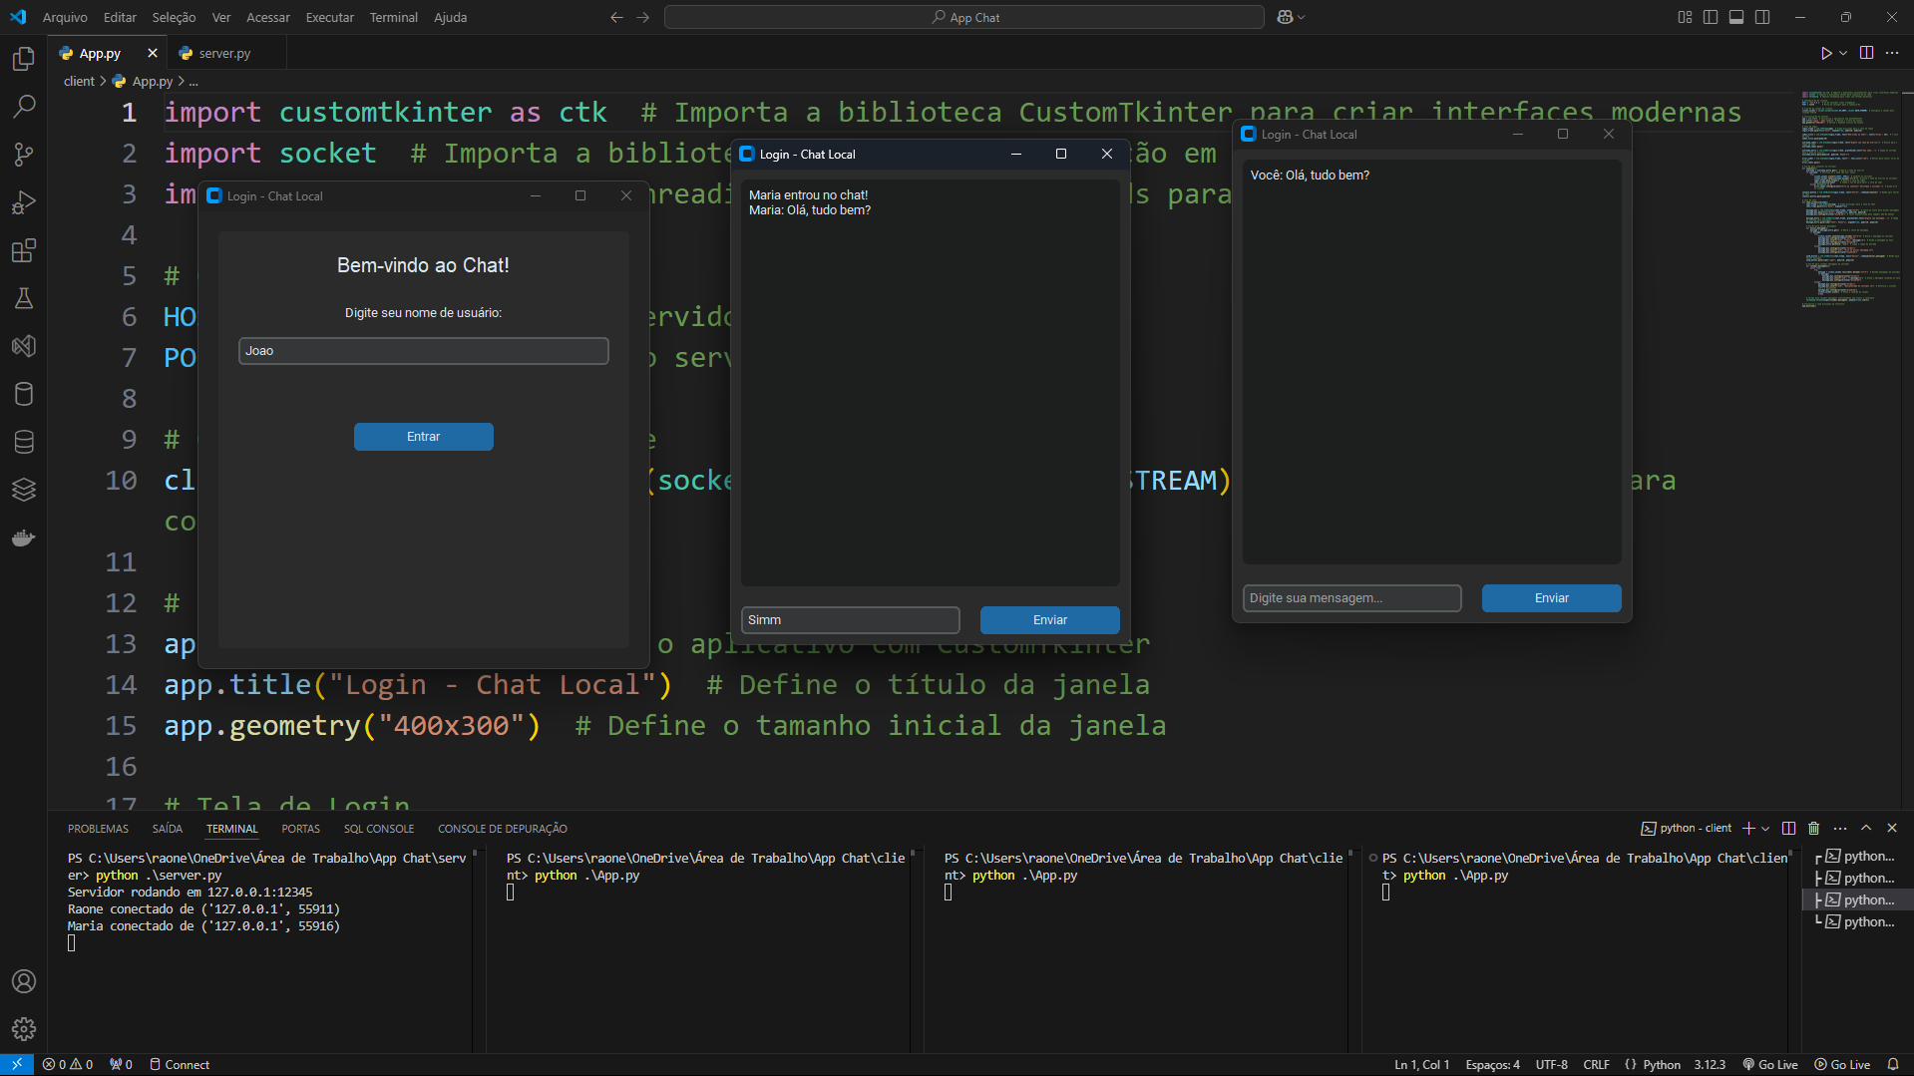This screenshot has height=1076, width=1914.
Task: Click the username field containing Joao
Action: [424, 351]
